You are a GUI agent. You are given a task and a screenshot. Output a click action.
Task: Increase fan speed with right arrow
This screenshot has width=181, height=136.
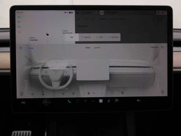102,93
